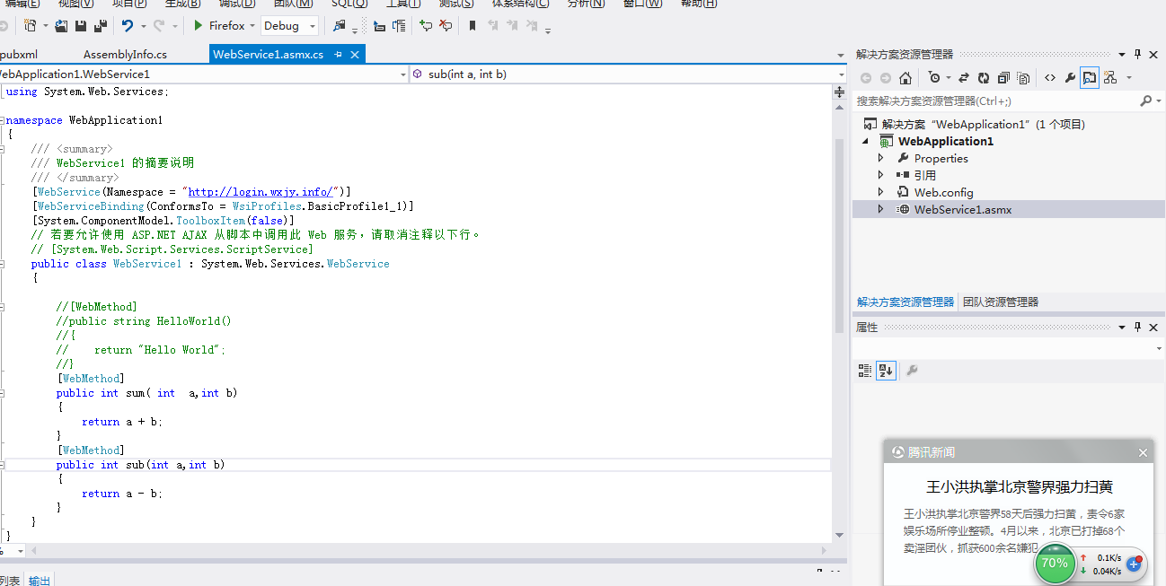
Task: Save the current file with the single floppy disk icon
Action: coord(81,26)
